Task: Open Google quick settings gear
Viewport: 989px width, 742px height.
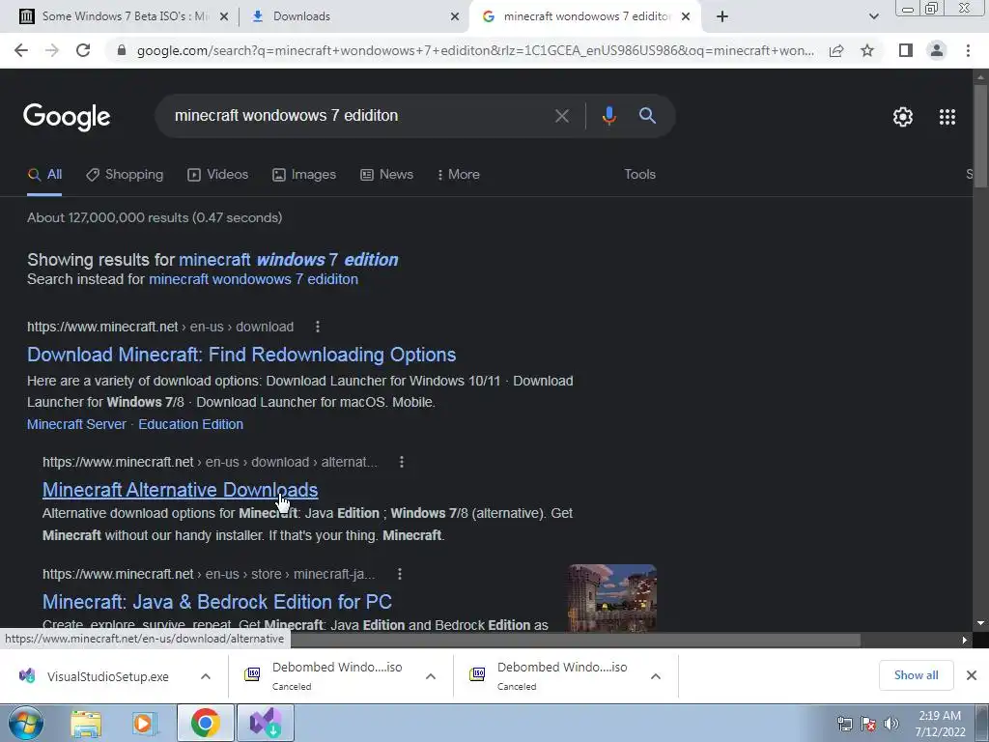Action: coord(903,117)
